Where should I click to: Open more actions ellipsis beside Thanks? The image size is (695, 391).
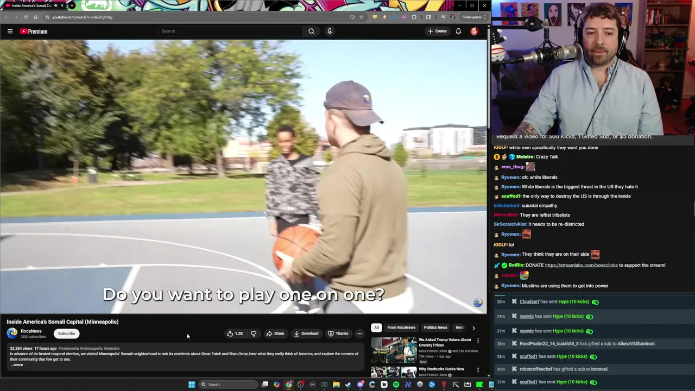359,333
